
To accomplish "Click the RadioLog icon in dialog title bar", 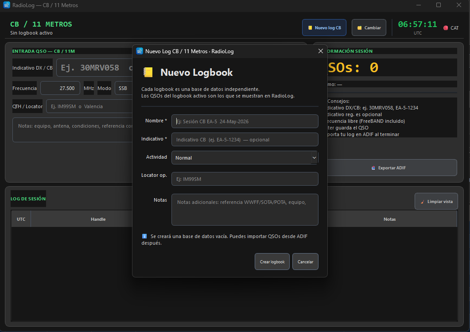I will [x=140, y=51].
